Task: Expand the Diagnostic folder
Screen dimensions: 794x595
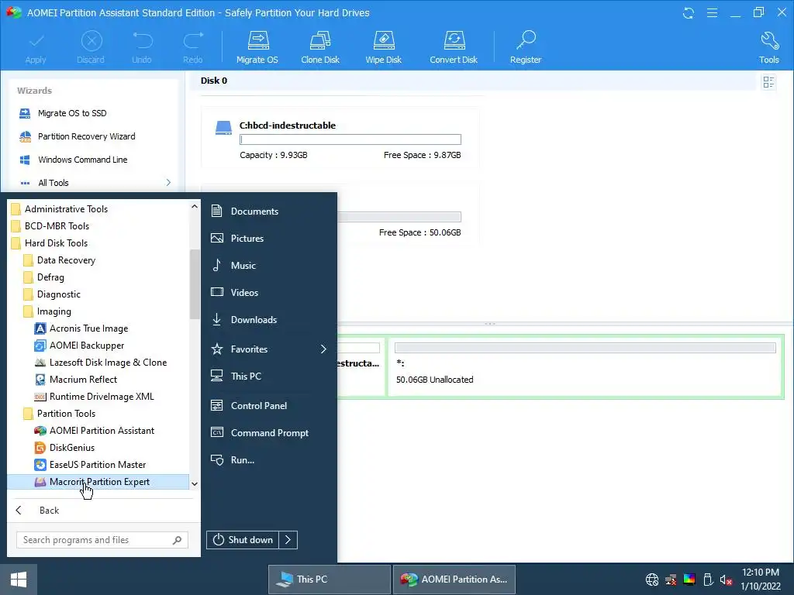Action: click(x=58, y=294)
